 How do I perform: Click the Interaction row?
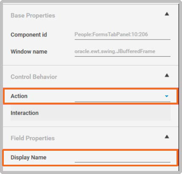pyautogui.click(x=90, y=113)
